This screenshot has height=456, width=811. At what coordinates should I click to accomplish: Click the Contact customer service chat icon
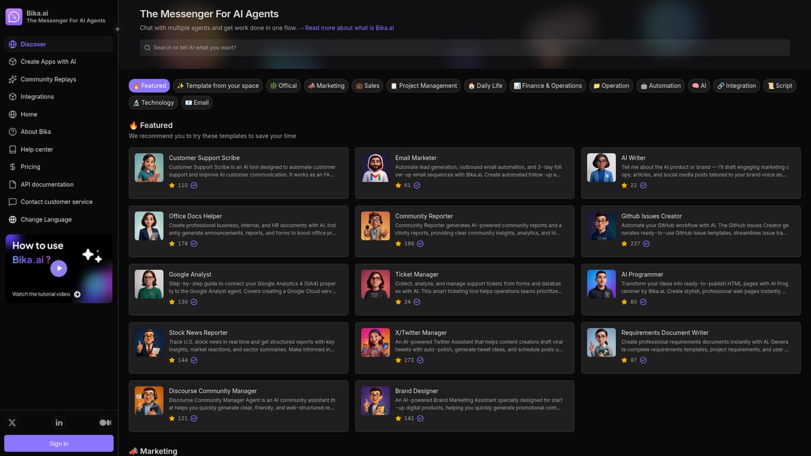pos(13,202)
